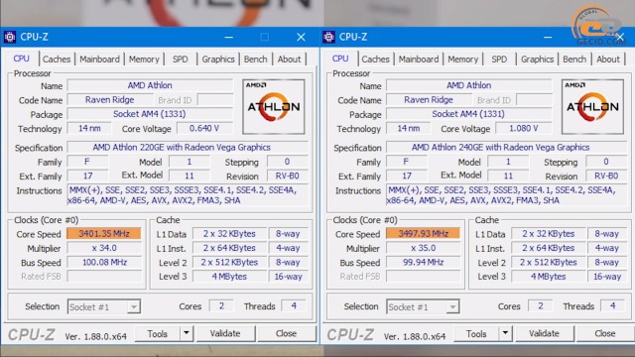635x357 pixels.
Task: Select the SPD tab in left window
Action: click(181, 59)
